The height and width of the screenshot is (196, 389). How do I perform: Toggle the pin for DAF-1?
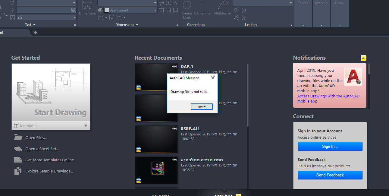tap(174, 66)
